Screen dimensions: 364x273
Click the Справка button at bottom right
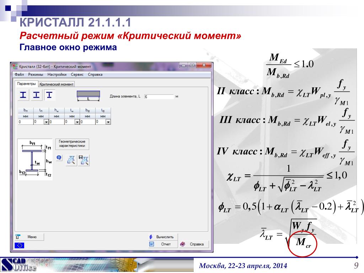(x=194, y=244)
